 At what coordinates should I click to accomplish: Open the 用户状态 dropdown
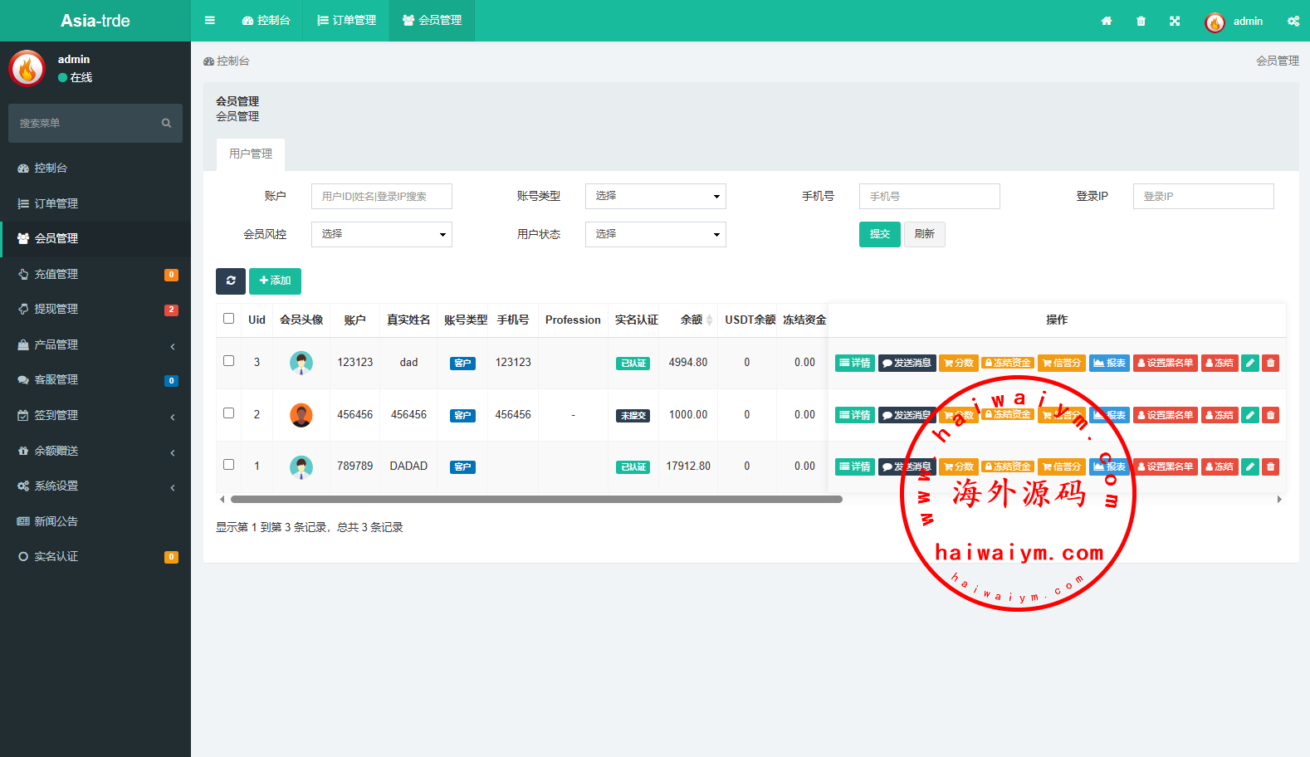pos(656,234)
